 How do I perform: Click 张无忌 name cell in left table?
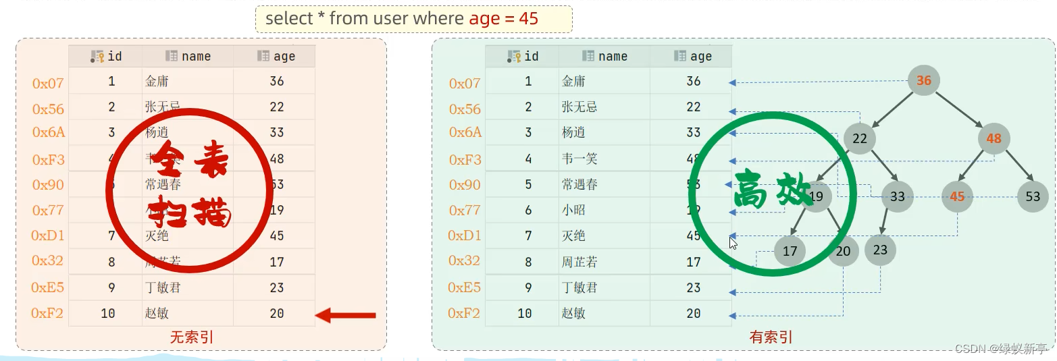[188, 107]
